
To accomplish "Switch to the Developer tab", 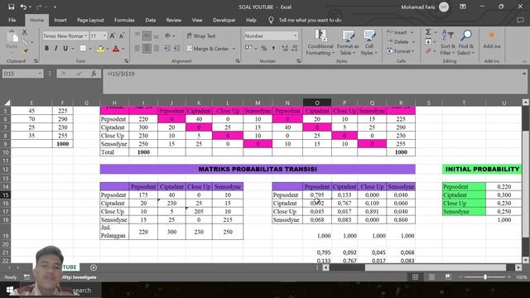I will (x=224, y=20).
